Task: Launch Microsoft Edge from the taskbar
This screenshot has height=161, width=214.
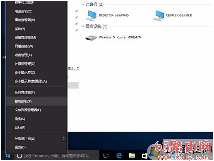Action: [119, 156]
